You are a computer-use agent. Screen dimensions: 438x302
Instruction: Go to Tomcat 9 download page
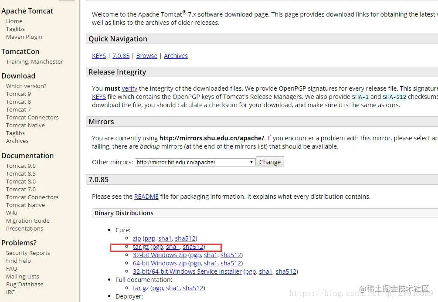click(18, 94)
